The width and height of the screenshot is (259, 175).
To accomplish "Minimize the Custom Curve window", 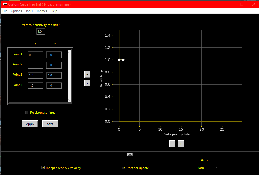I will [x=230, y=4].
